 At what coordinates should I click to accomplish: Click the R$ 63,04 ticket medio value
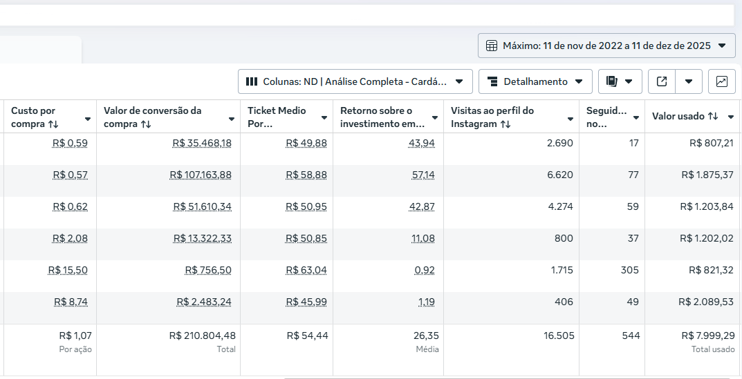pos(306,271)
